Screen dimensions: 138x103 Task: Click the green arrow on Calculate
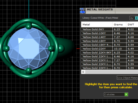click(126, 94)
